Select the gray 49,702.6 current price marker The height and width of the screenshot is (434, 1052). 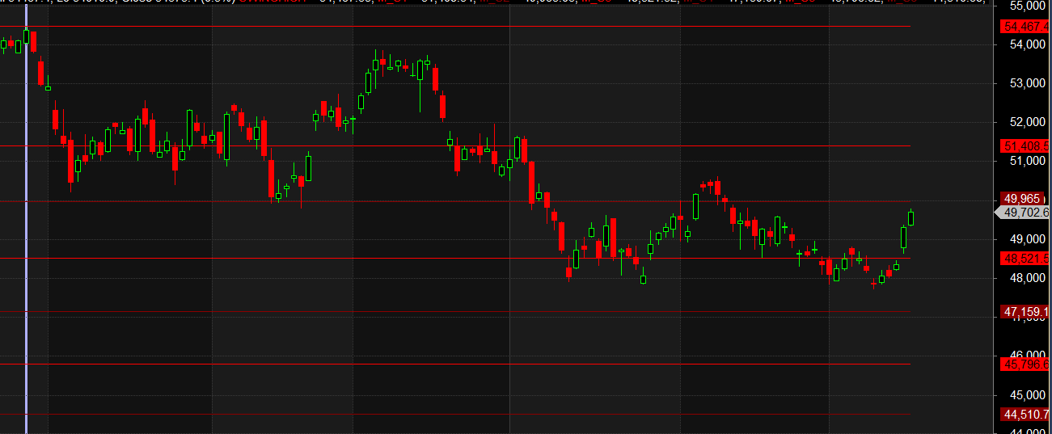pyautogui.click(x=1024, y=213)
